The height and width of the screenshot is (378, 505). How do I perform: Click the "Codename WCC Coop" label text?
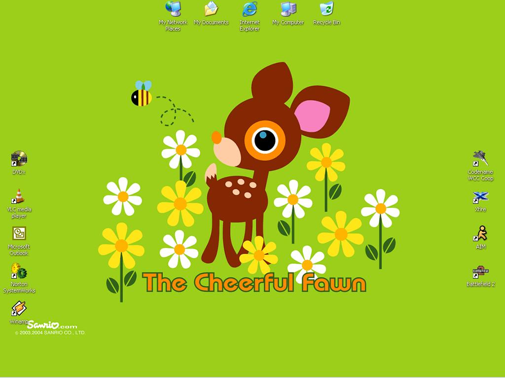click(x=480, y=175)
